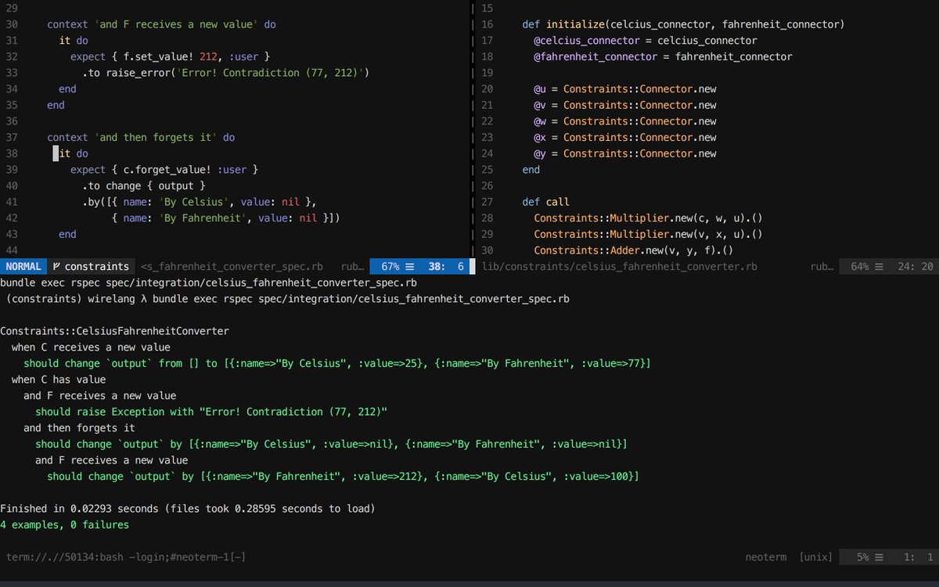
Task: Click 'when C receives a new value' output
Action: coord(91,347)
